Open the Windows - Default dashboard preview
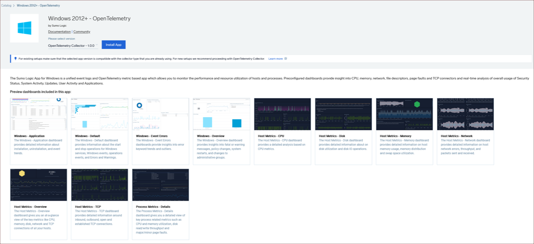Image resolution: width=534 pixels, height=244 pixels. (x=99, y=114)
